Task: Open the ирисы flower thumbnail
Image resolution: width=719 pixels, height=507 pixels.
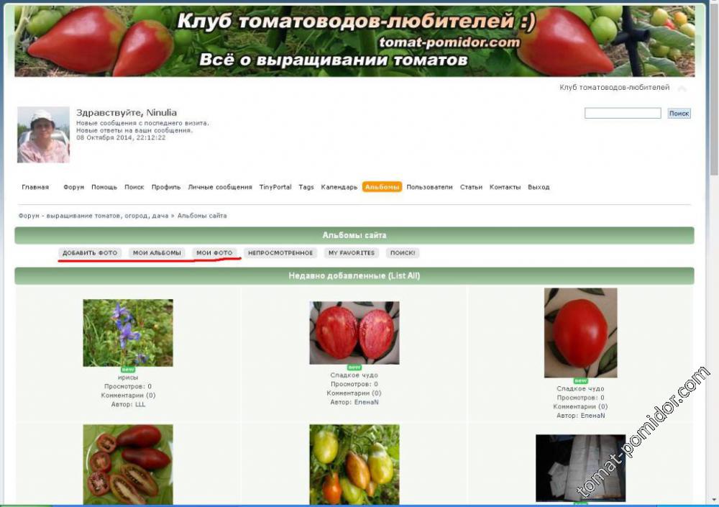Action: tap(128, 333)
